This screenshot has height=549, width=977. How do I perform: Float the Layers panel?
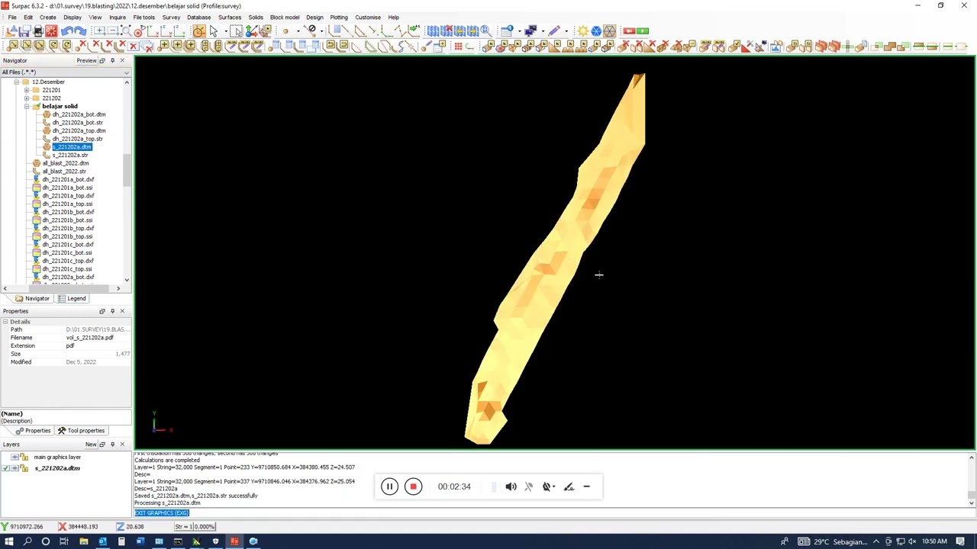pos(102,444)
